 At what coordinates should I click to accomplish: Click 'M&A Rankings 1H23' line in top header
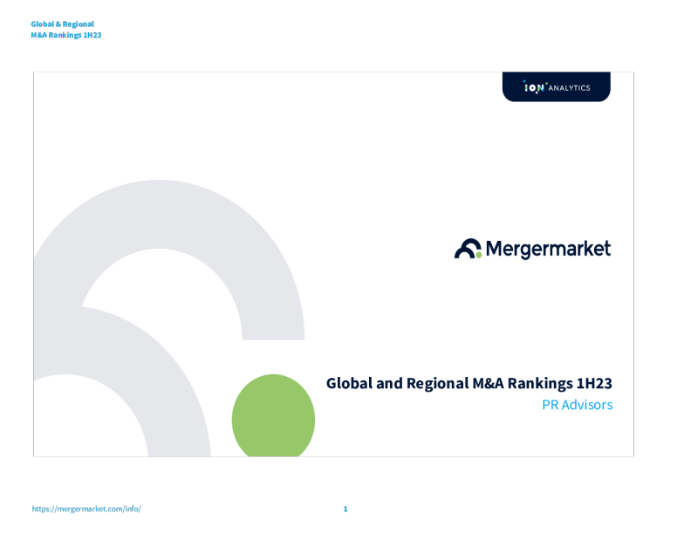[66, 35]
